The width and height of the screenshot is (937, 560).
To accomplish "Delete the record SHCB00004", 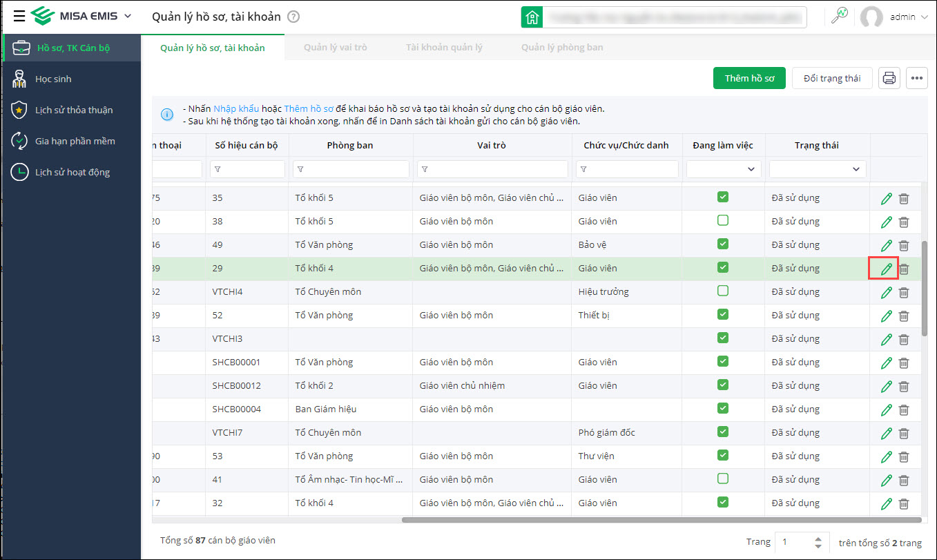I will click(903, 410).
